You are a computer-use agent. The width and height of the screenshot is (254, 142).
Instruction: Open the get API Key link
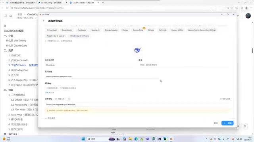click(49, 93)
